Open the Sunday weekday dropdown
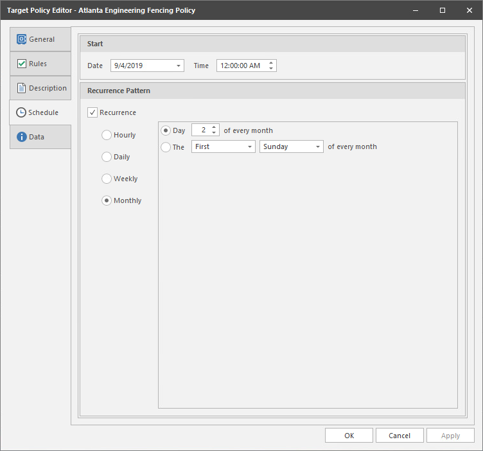The height and width of the screenshot is (451, 483). pos(317,146)
